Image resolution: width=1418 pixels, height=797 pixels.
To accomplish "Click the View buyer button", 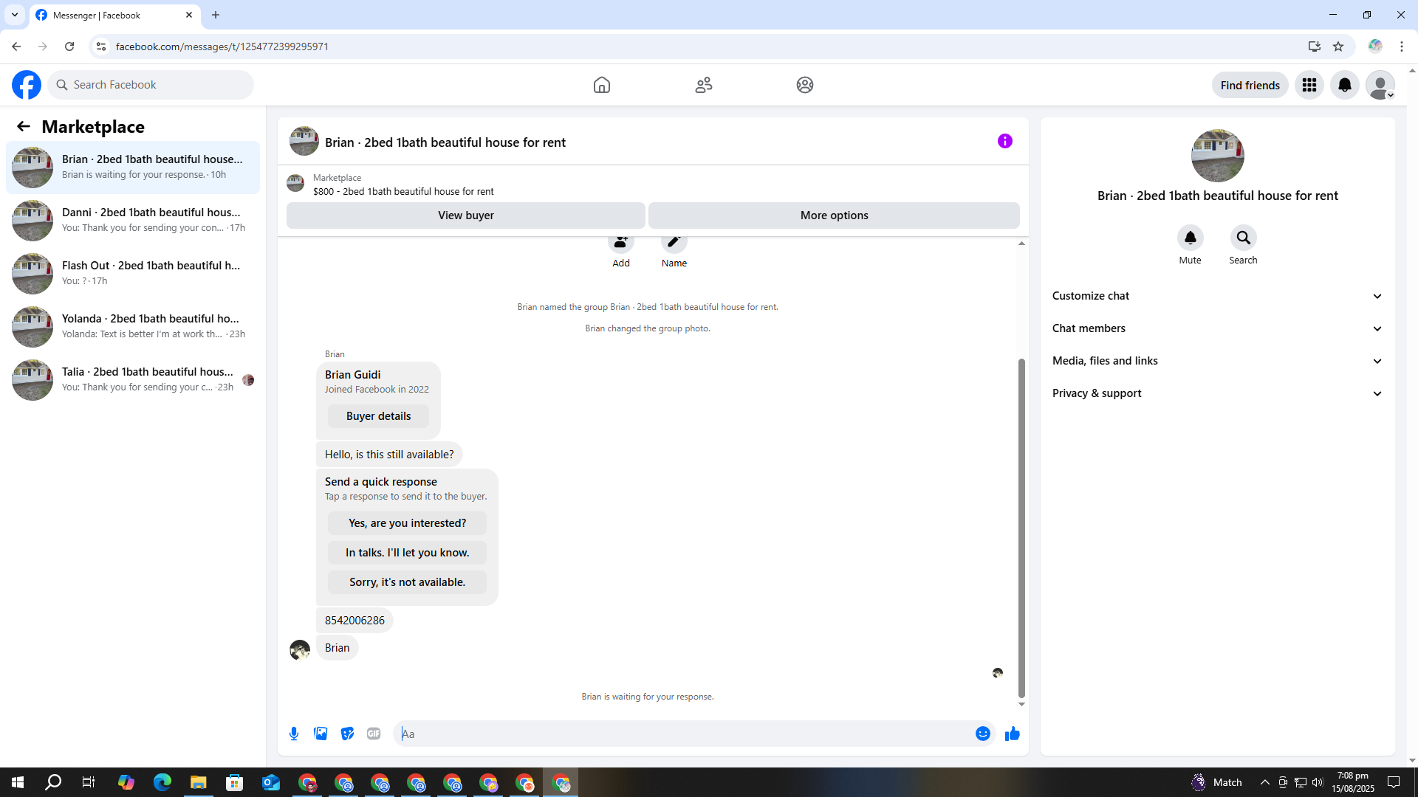I will (465, 215).
